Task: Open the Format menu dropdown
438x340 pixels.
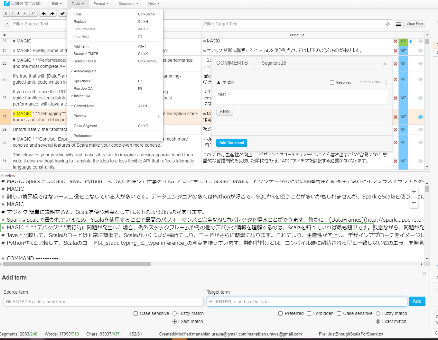Action: pos(101,4)
